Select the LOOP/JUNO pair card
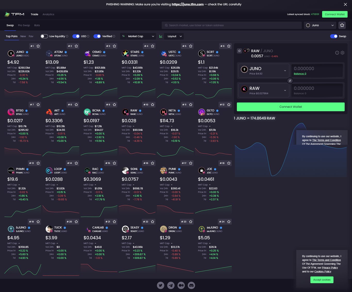The height and width of the screenshot is (292, 352). (x=61, y=188)
